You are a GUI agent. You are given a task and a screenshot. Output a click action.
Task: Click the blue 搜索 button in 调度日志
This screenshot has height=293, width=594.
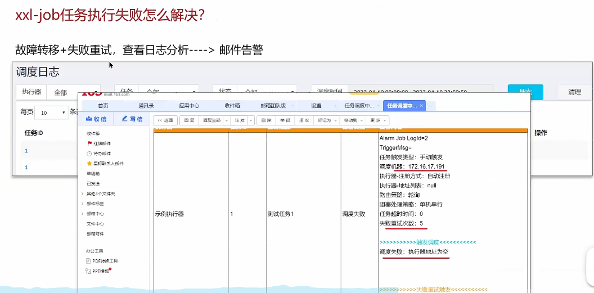(x=525, y=92)
